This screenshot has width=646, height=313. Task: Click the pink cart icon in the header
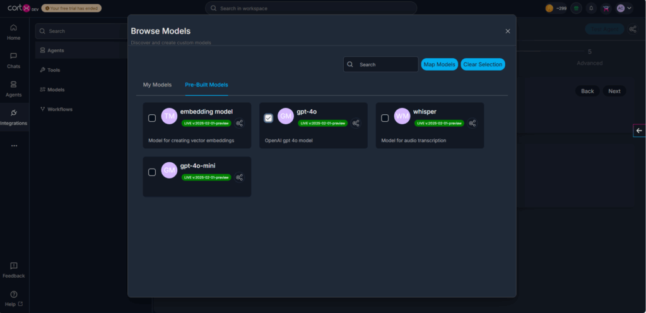[606, 8]
